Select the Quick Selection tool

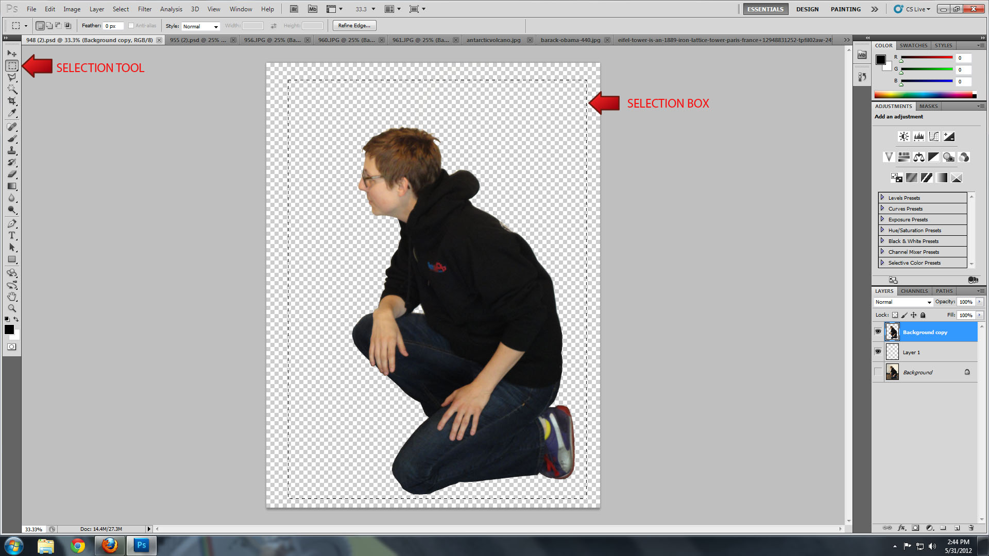coord(12,89)
